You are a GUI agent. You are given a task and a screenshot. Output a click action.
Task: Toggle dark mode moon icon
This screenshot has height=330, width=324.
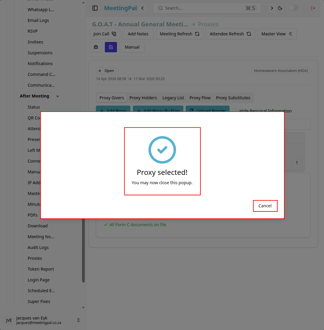pyautogui.click(x=280, y=8)
